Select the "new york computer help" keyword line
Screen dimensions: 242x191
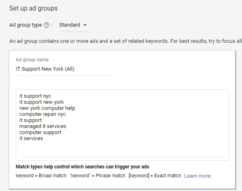tap(47, 108)
